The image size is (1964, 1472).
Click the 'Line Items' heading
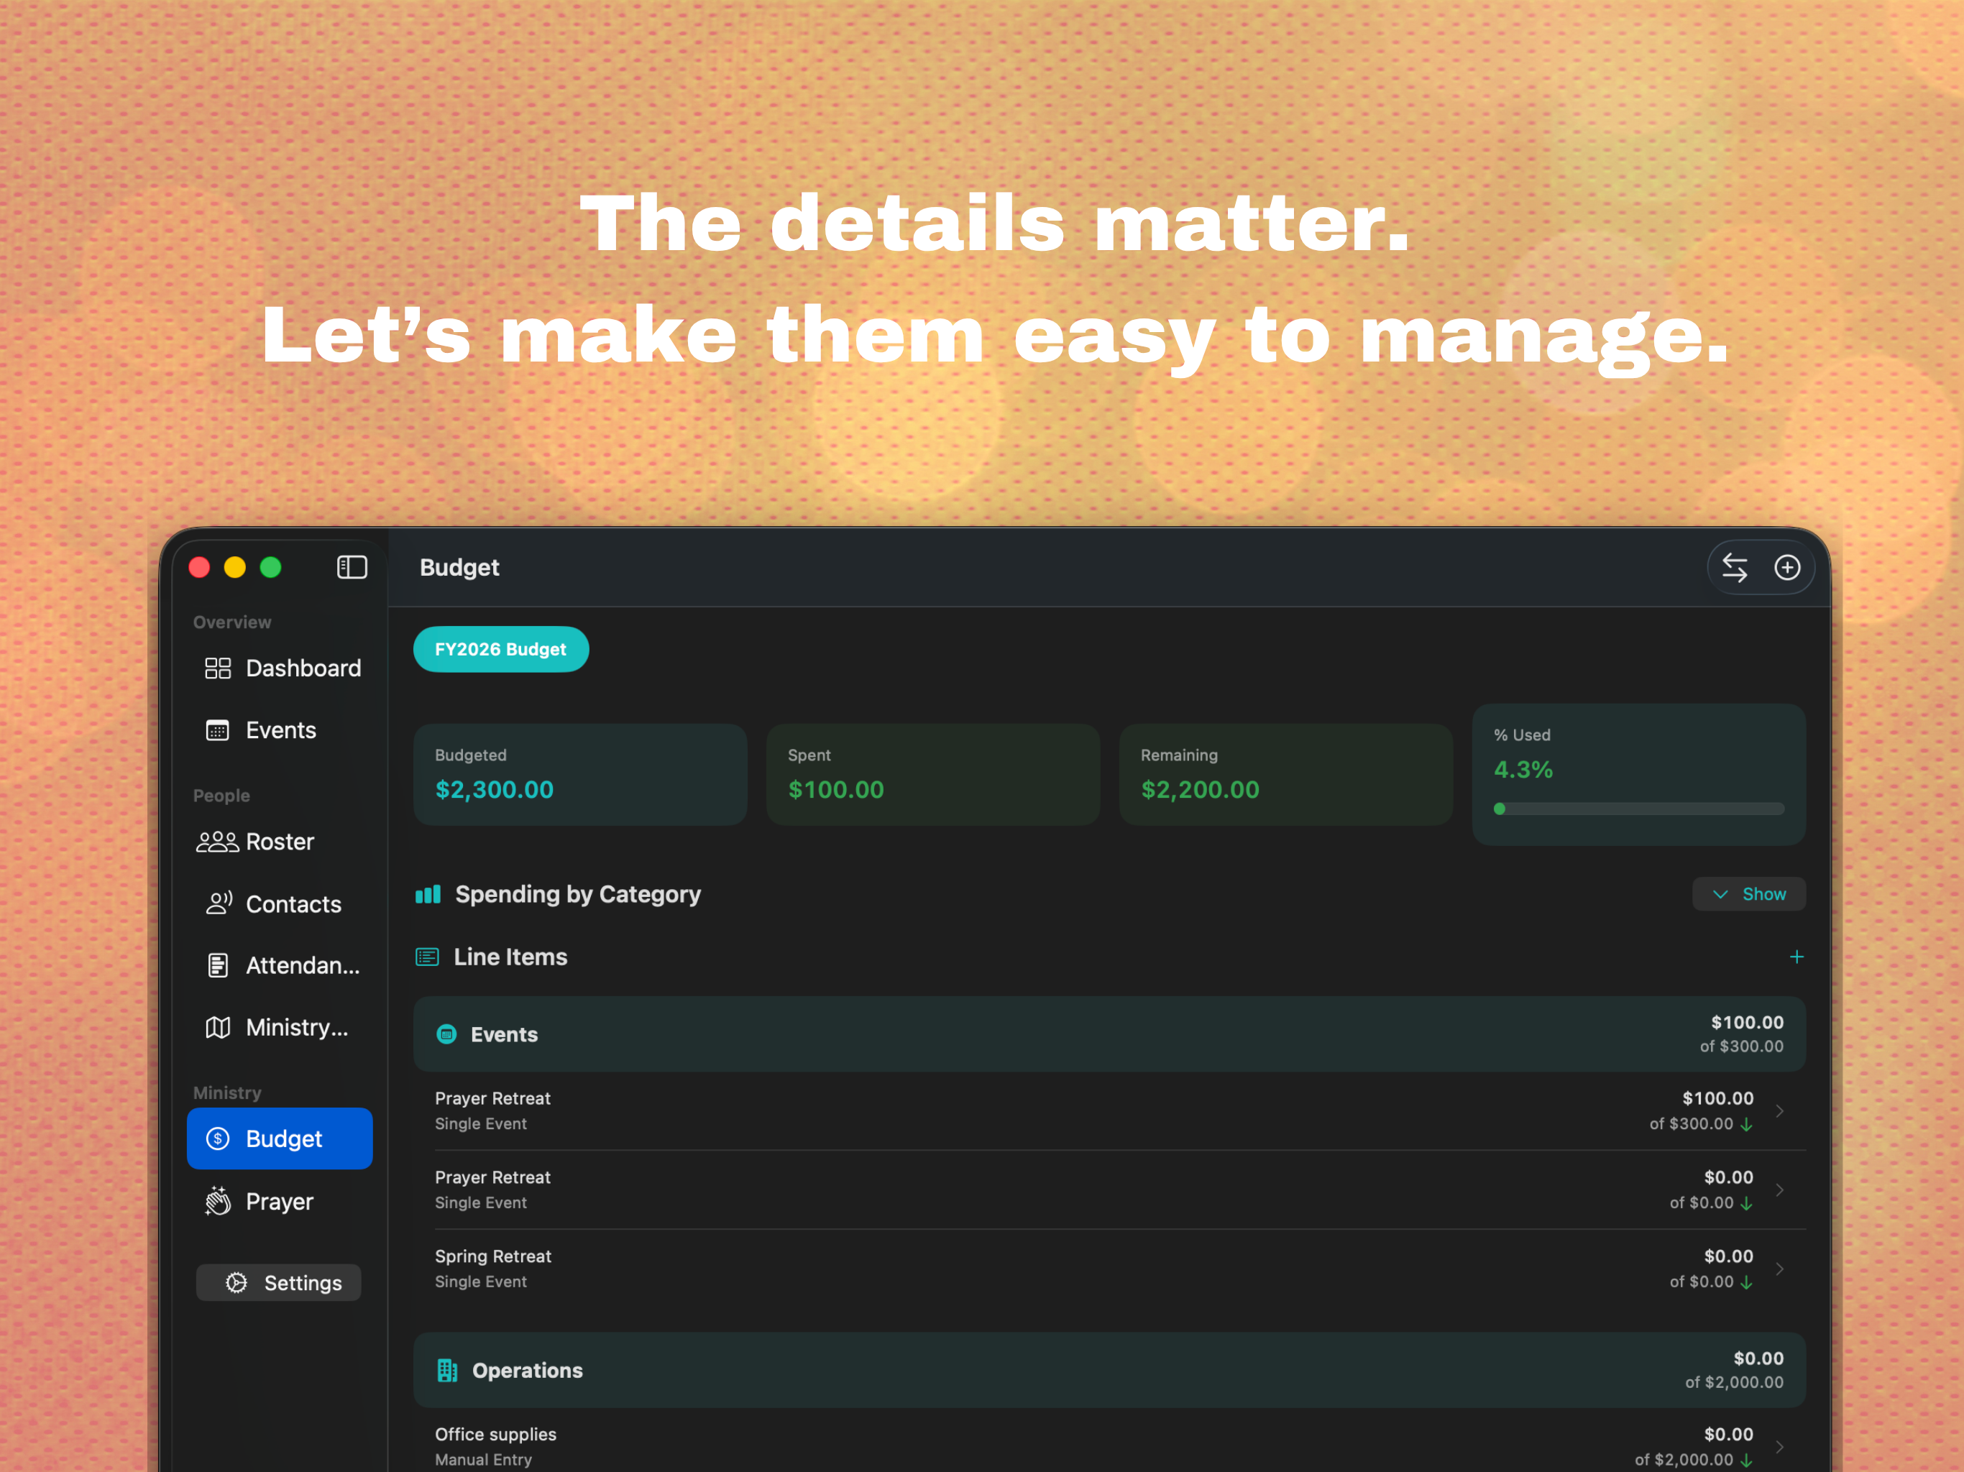coord(510,957)
